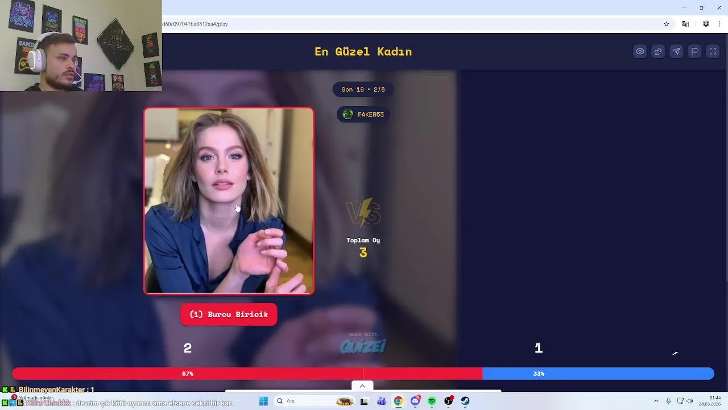
Task: Click the vote count 1 on right
Action: (x=539, y=348)
